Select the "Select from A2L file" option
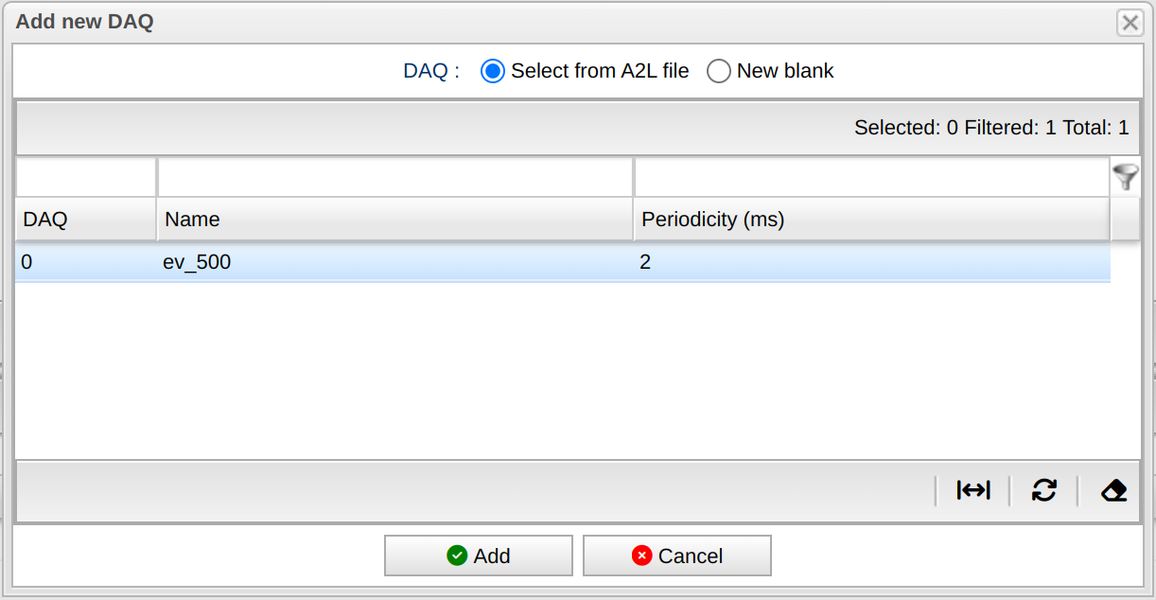The height and width of the screenshot is (600, 1156). 493,71
